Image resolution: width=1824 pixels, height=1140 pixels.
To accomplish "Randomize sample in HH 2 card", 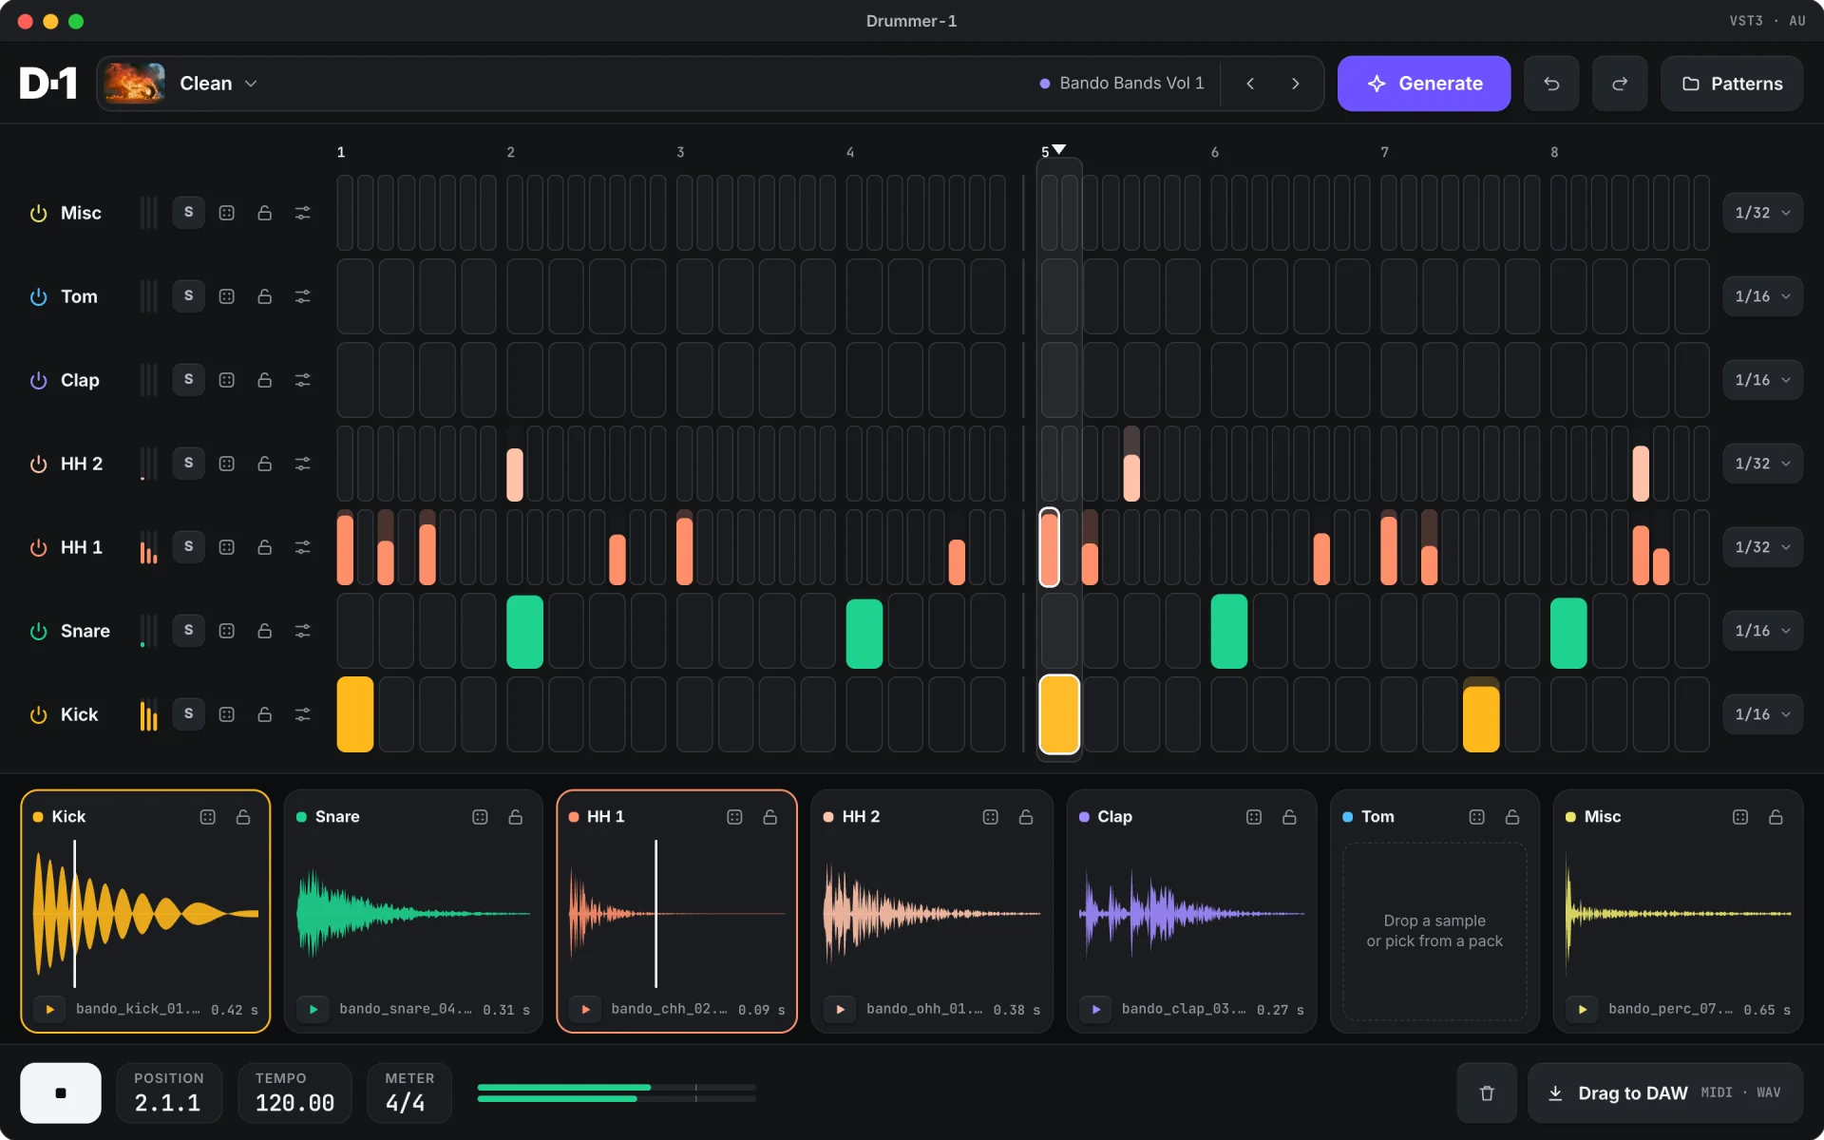I will pos(990,817).
